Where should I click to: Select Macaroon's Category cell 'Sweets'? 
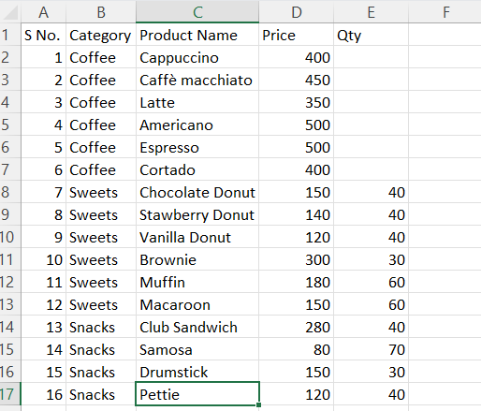click(x=101, y=304)
